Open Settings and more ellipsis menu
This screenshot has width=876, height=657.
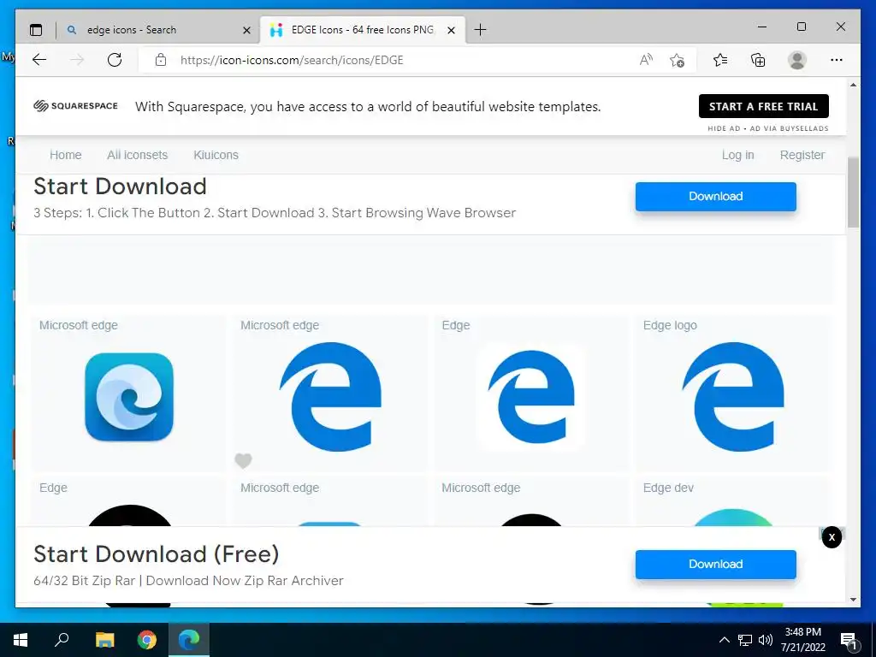click(837, 60)
